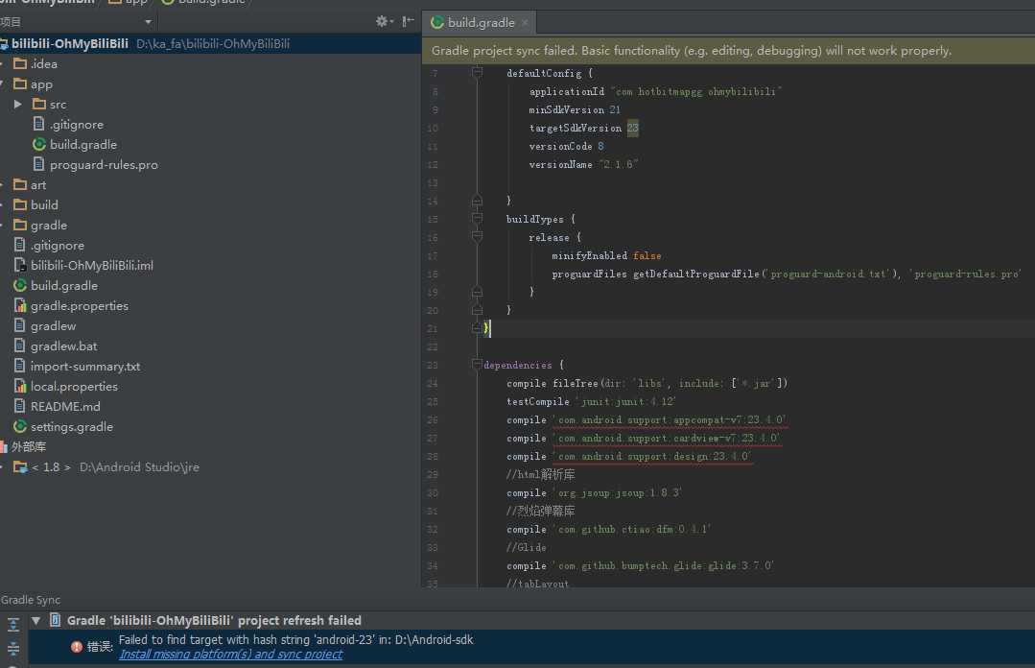1035x668 pixels.
Task: Click the glide:3.7.0 dependency string
Action: point(664,566)
